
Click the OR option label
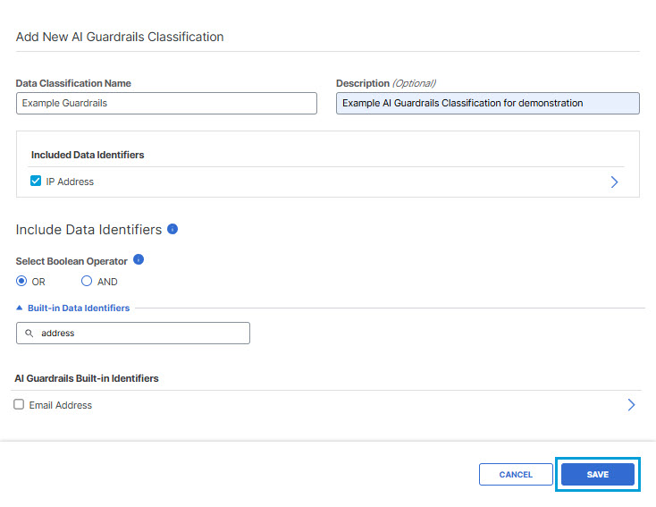[38, 282]
